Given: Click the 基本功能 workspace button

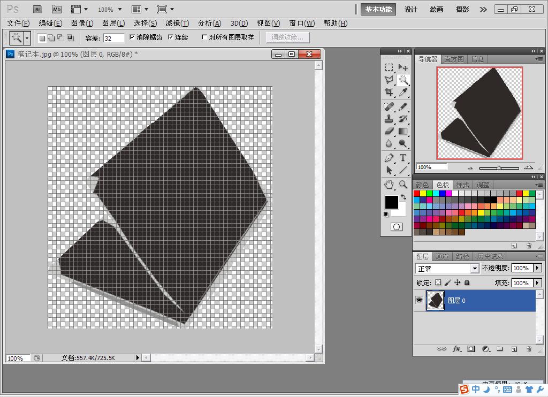Looking at the screenshot, I should point(378,10).
